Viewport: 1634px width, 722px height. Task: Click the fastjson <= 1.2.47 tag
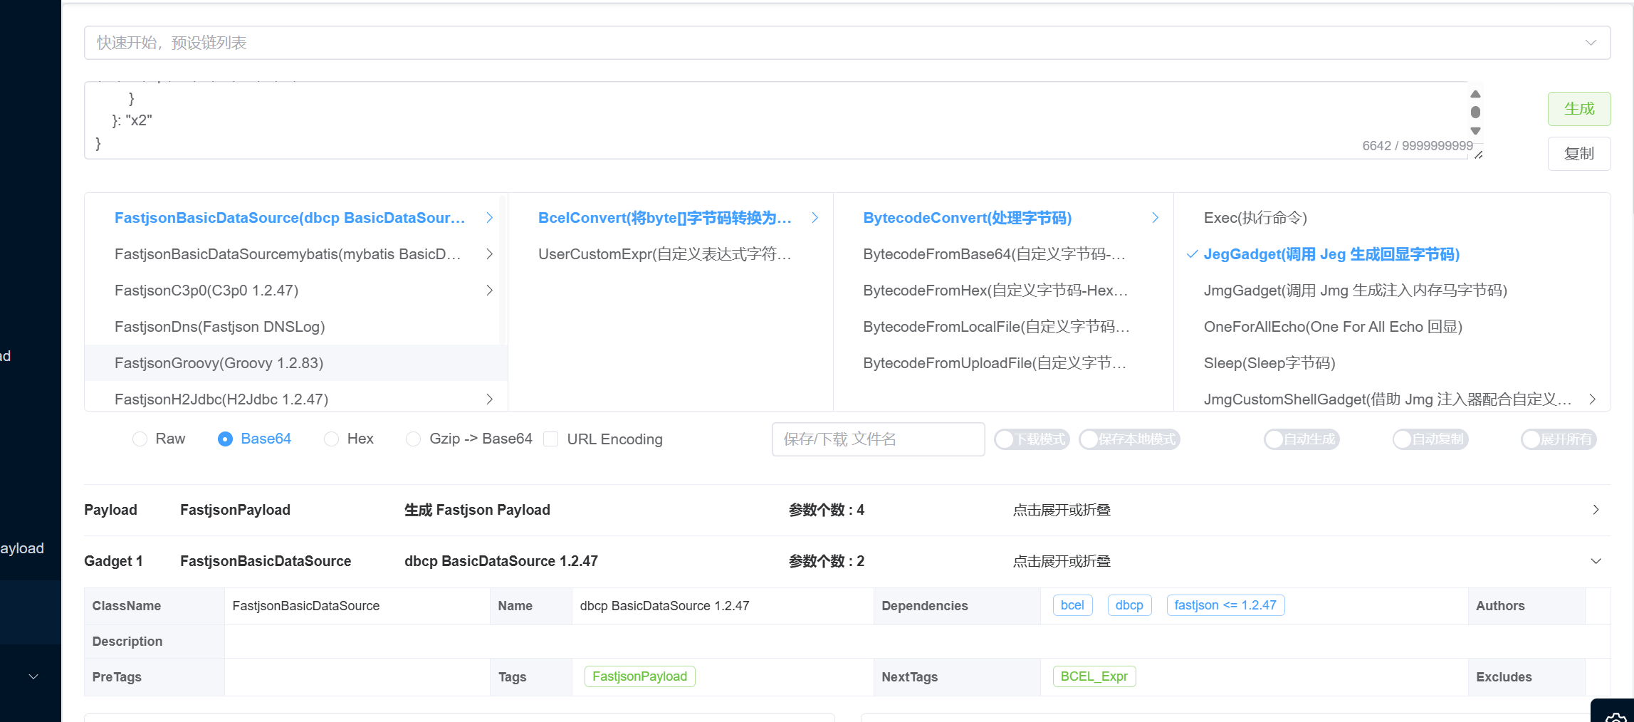point(1225,605)
